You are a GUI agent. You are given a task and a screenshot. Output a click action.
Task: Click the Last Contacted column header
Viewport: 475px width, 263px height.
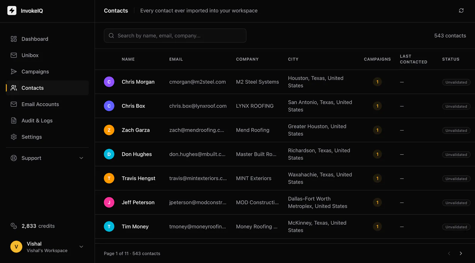tap(414, 59)
